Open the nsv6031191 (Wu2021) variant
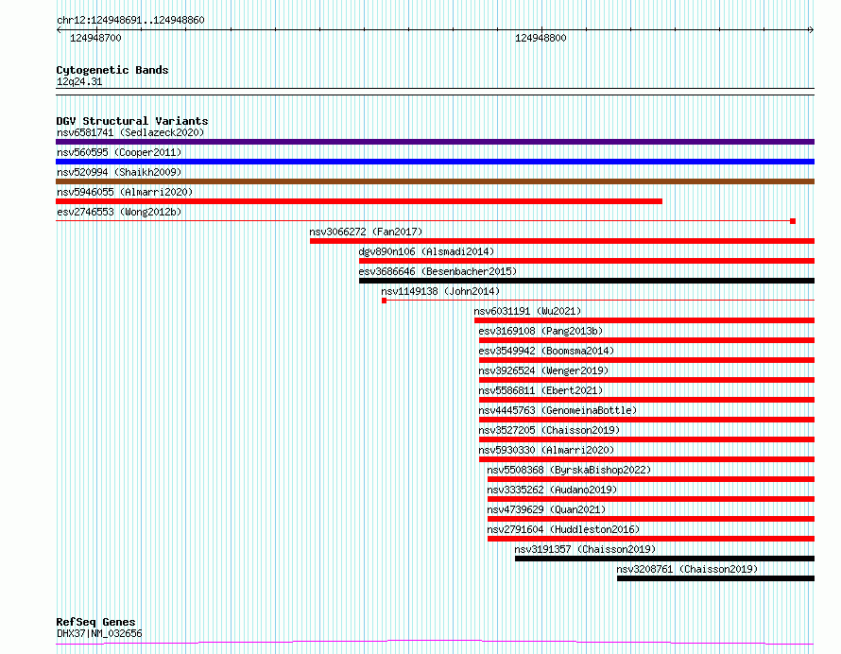The image size is (841, 654). [x=527, y=311]
